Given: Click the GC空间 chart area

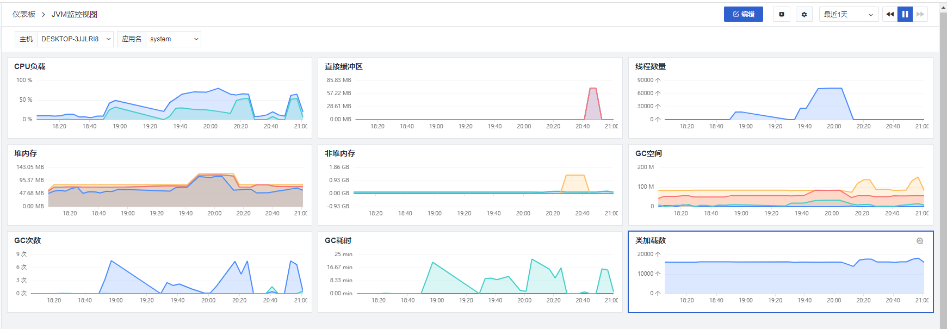Looking at the screenshot, I should tap(791, 187).
